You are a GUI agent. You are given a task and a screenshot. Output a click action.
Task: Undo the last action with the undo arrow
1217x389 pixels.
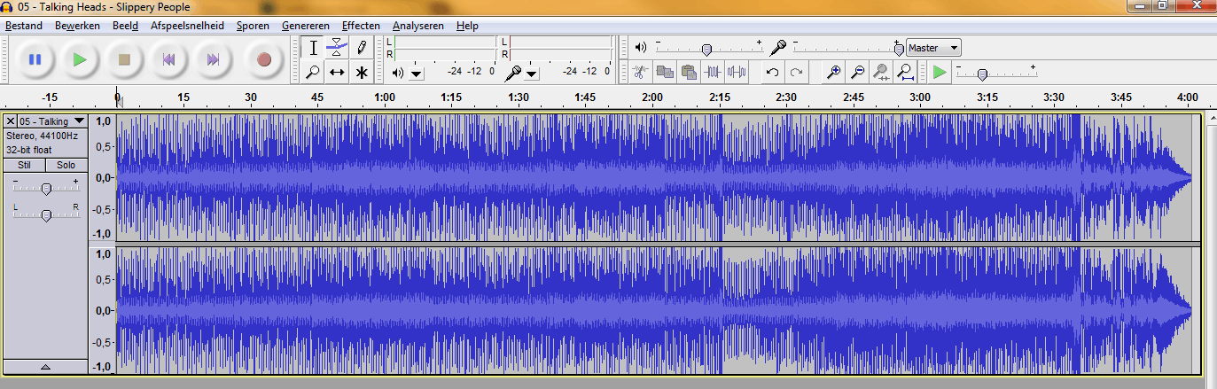pyautogui.click(x=773, y=73)
